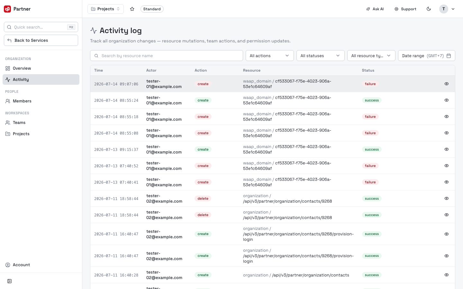This screenshot has height=289, width=463.
Task: Click the Resource column header
Action: pyautogui.click(x=252, y=70)
